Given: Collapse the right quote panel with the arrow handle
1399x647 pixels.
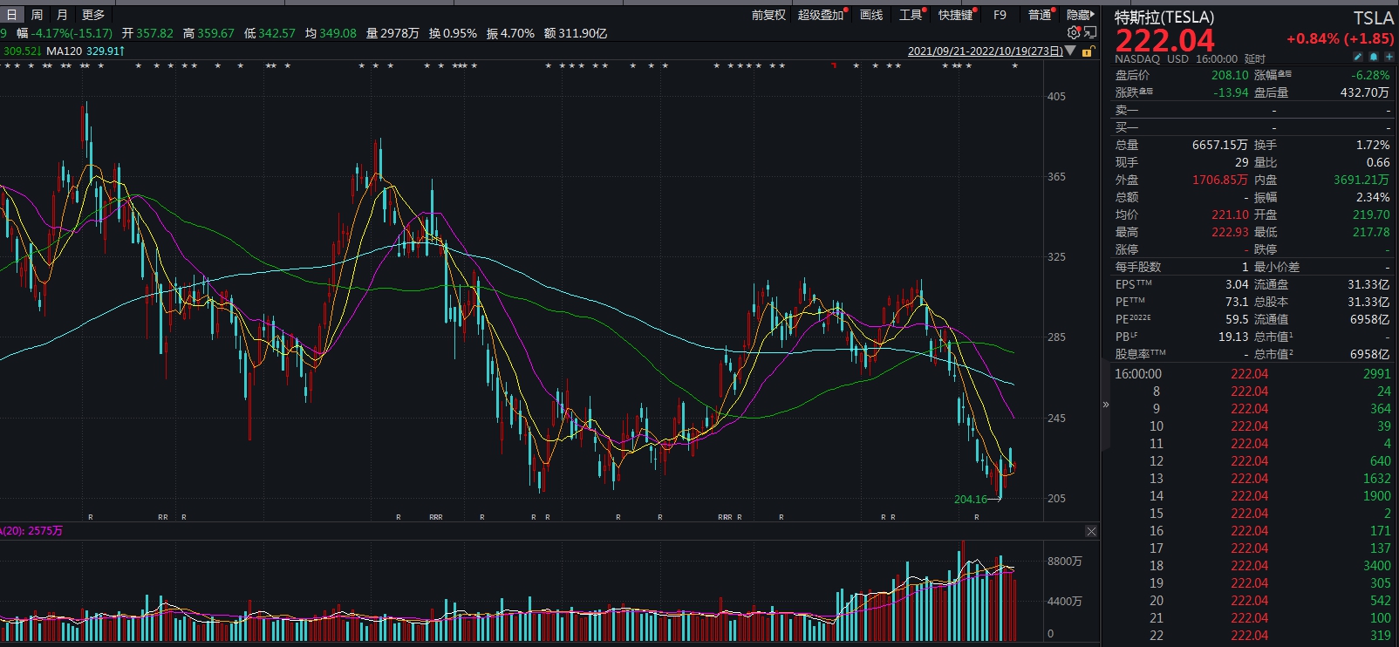Looking at the screenshot, I should 1106,405.
